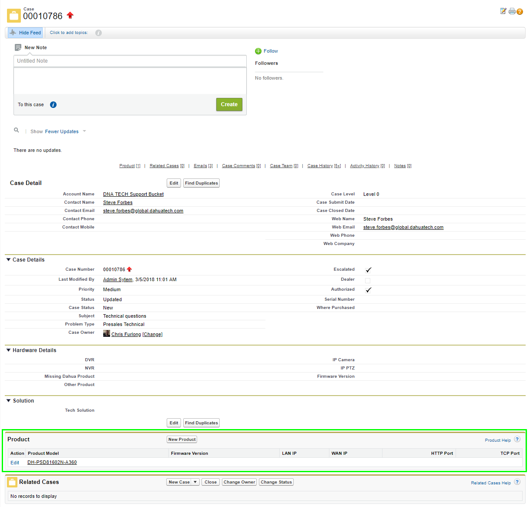This screenshot has width=530, height=507.
Task: Open the printable view printer icon
Action: pyautogui.click(x=512, y=11)
